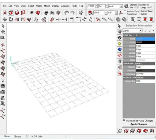
Task: Open the Draw menu
Action: coord(23,6)
